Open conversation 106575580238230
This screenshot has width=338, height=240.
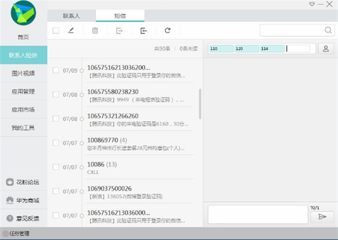[x=140, y=95]
